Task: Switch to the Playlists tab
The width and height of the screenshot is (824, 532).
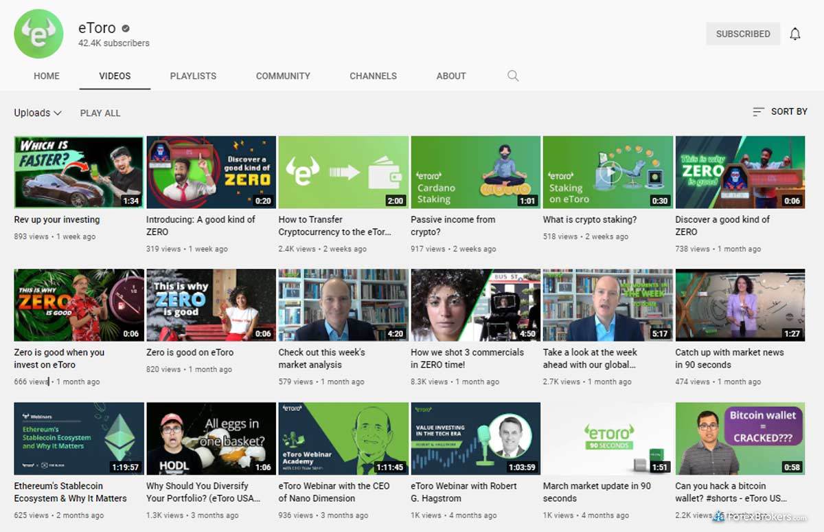Action: click(193, 76)
